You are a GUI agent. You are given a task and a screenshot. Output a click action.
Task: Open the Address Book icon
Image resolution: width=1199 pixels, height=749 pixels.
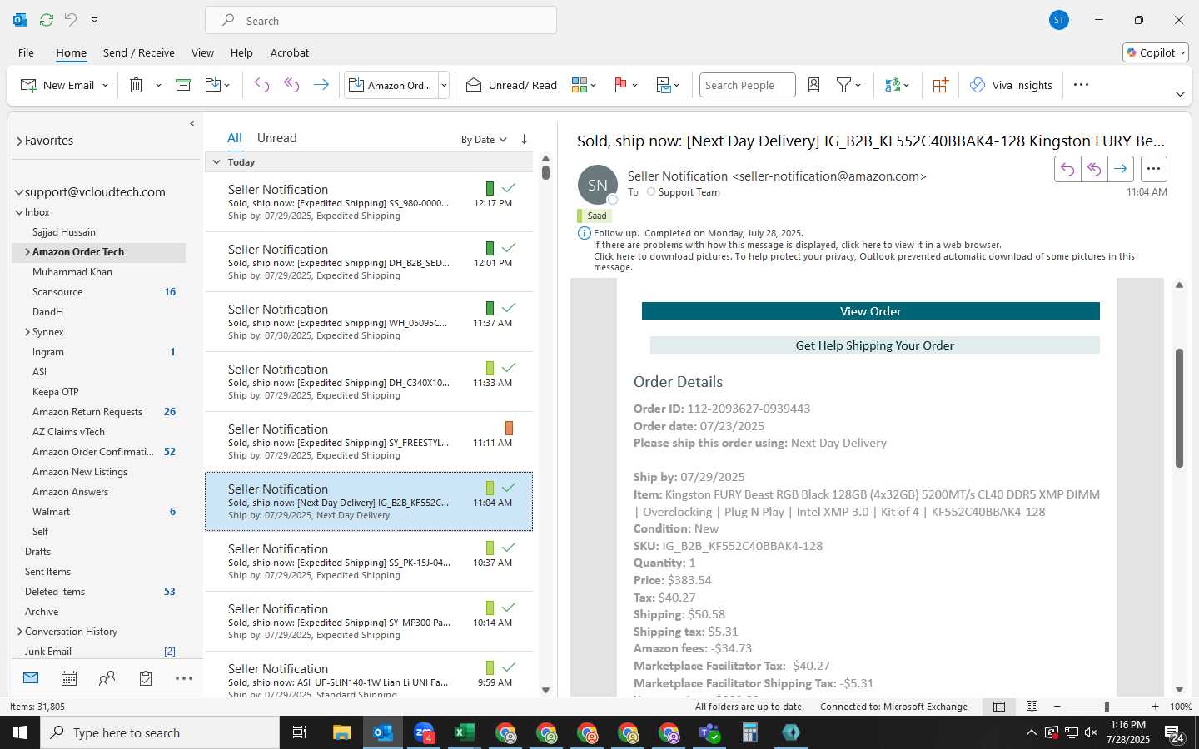(x=814, y=85)
